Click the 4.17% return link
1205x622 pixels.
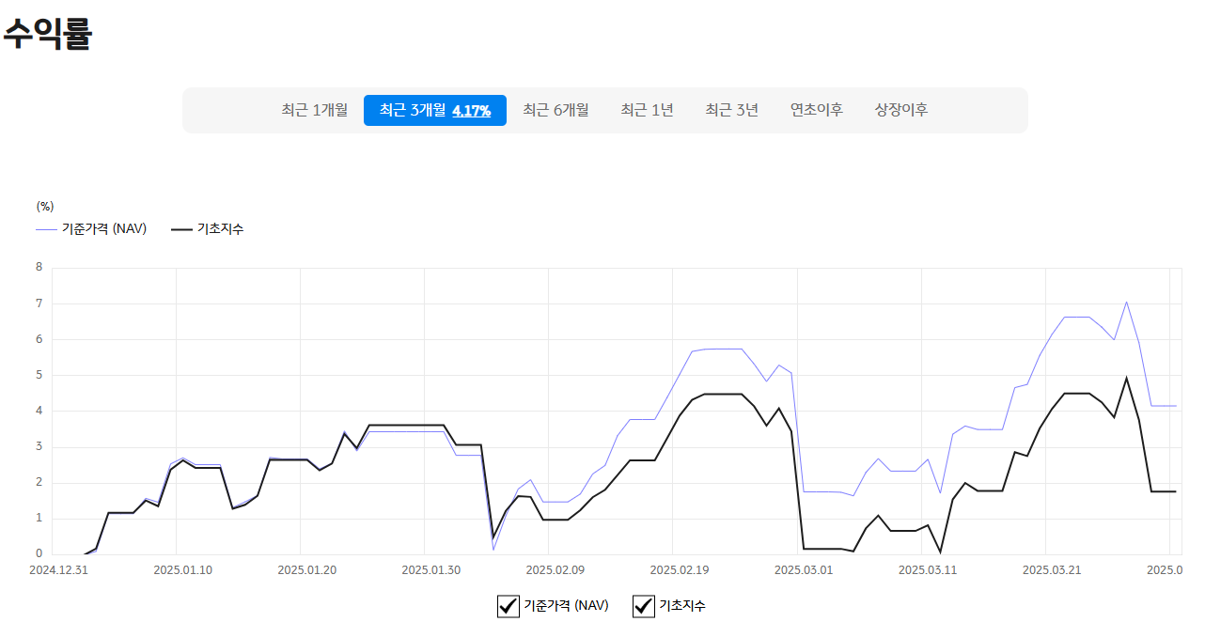click(x=471, y=110)
